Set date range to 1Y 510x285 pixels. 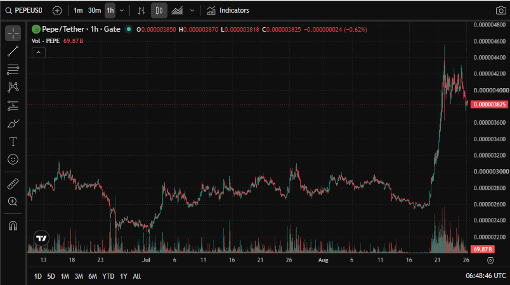124,276
